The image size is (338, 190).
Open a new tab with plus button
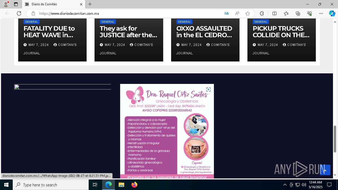[90, 4]
